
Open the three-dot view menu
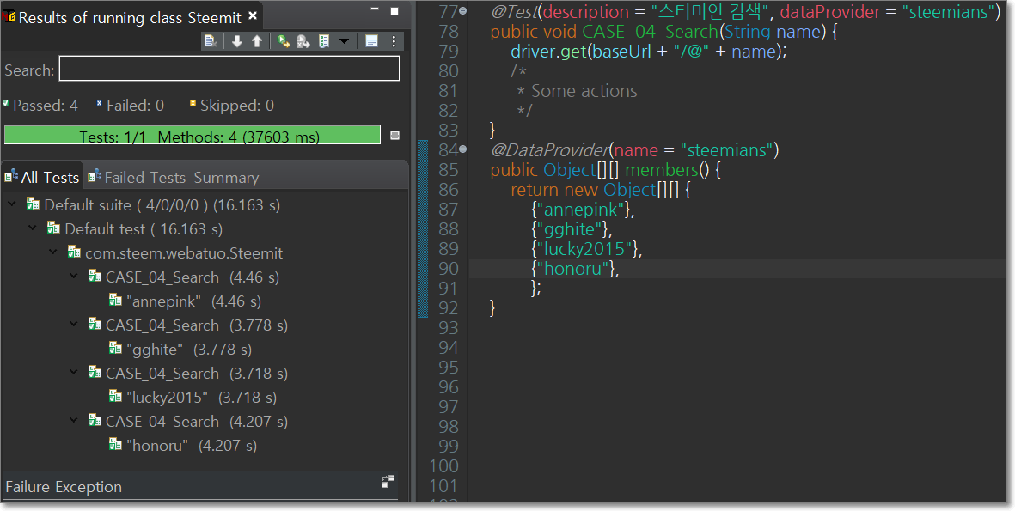point(394,41)
